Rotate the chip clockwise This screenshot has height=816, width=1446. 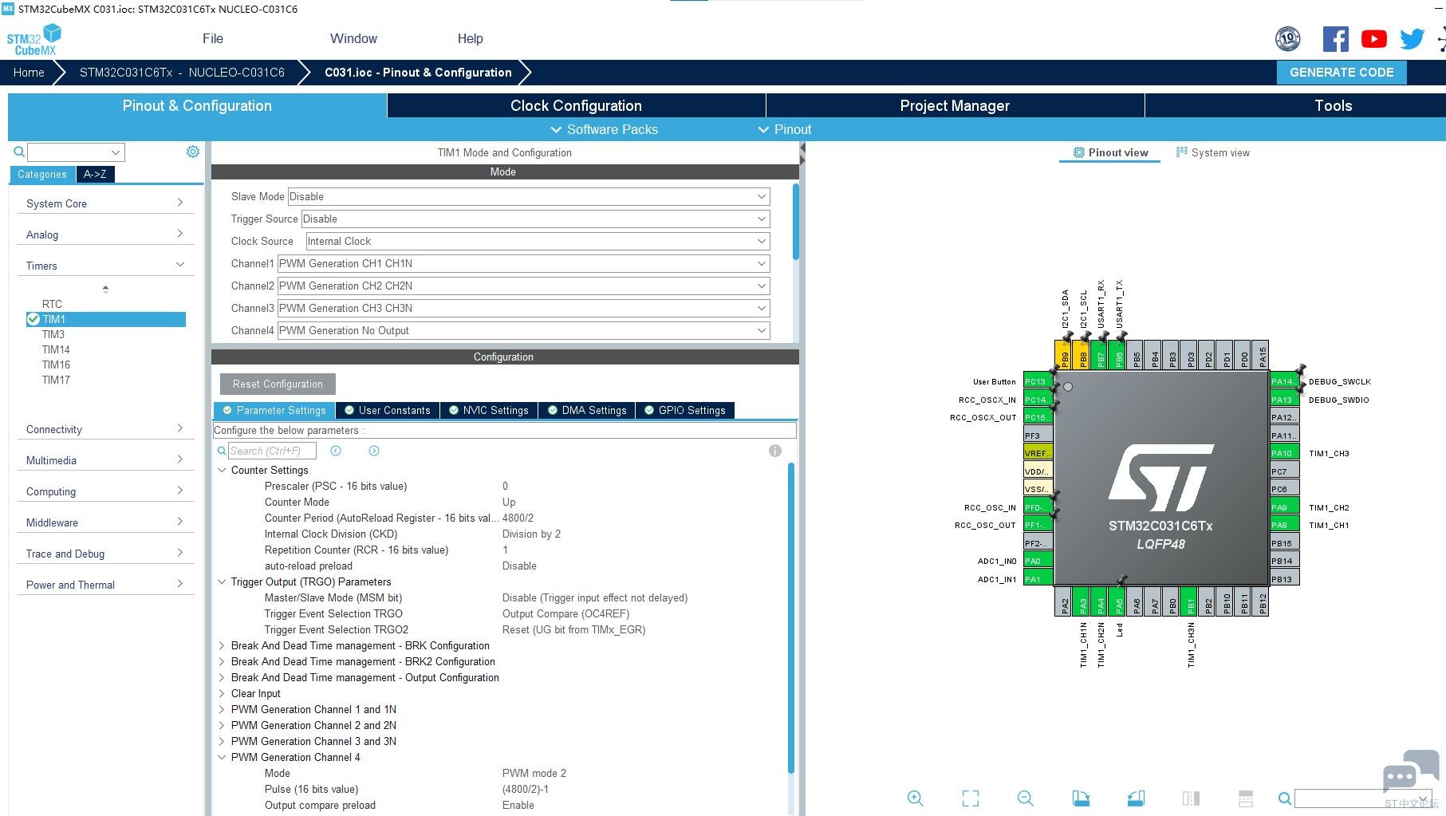pos(1081,798)
